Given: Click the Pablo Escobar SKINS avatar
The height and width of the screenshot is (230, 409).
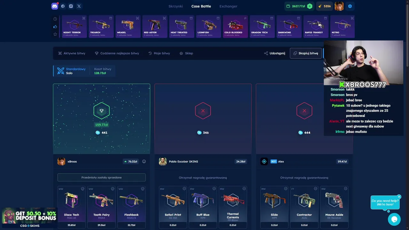Looking at the screenshot, I should pos(163,161).
